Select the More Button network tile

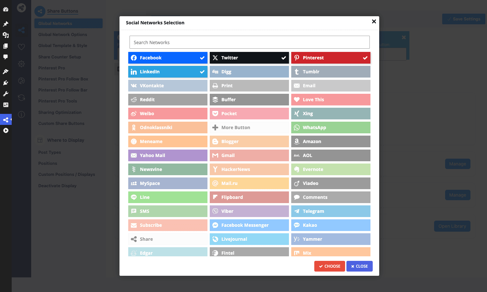pyautogui.click(x=249, y=128)
